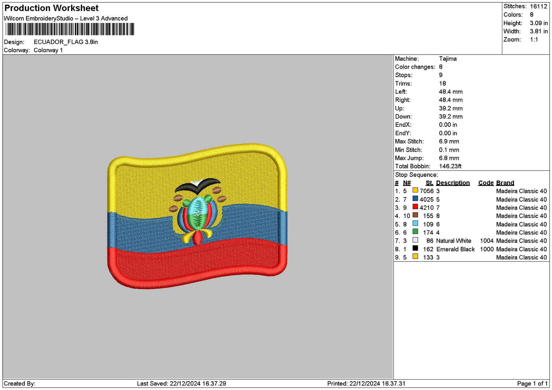
Task: Click the 'Color changes:' label
Action: (x=415, y=67)
